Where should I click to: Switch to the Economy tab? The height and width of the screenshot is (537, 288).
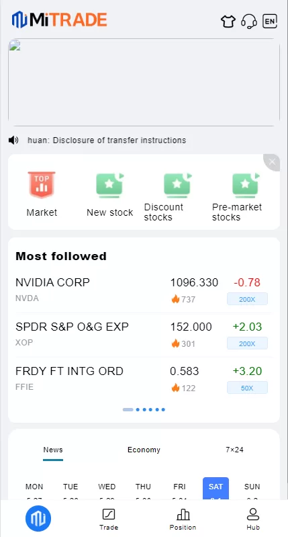(x=144, y=450)
